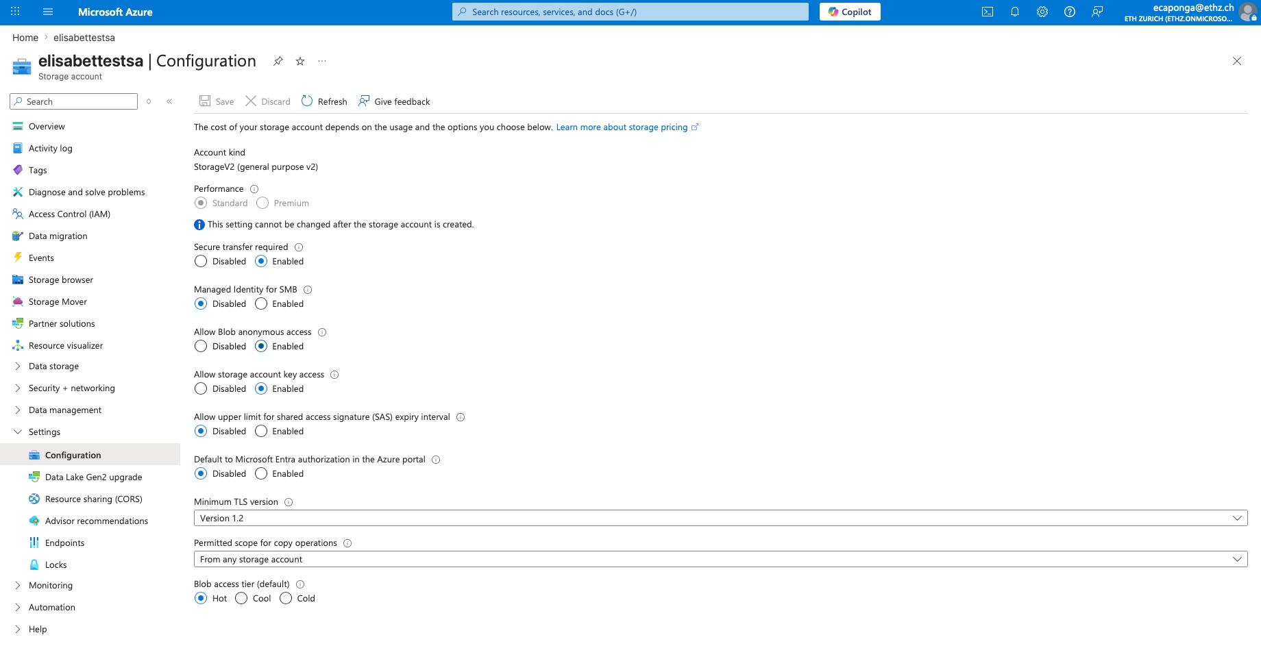Show info tooltip for Performance
The image size is (1261, 659).
[x=254, y=189]
